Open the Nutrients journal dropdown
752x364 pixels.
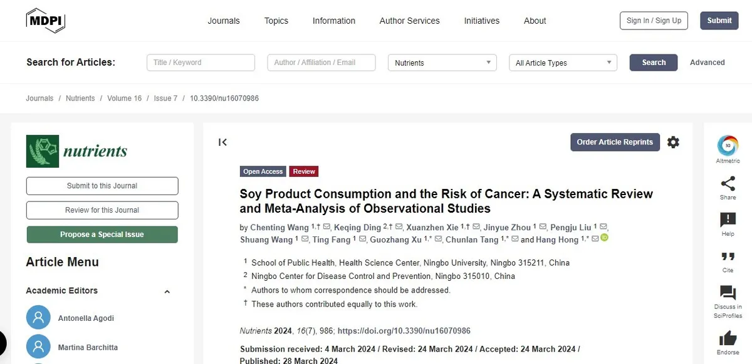pos(442,63)
